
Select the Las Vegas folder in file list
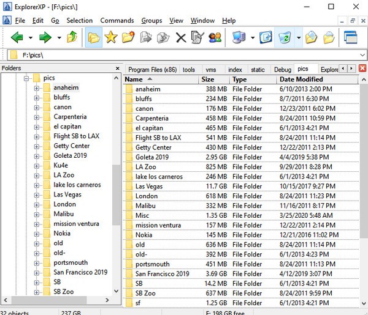coord(148,187)
